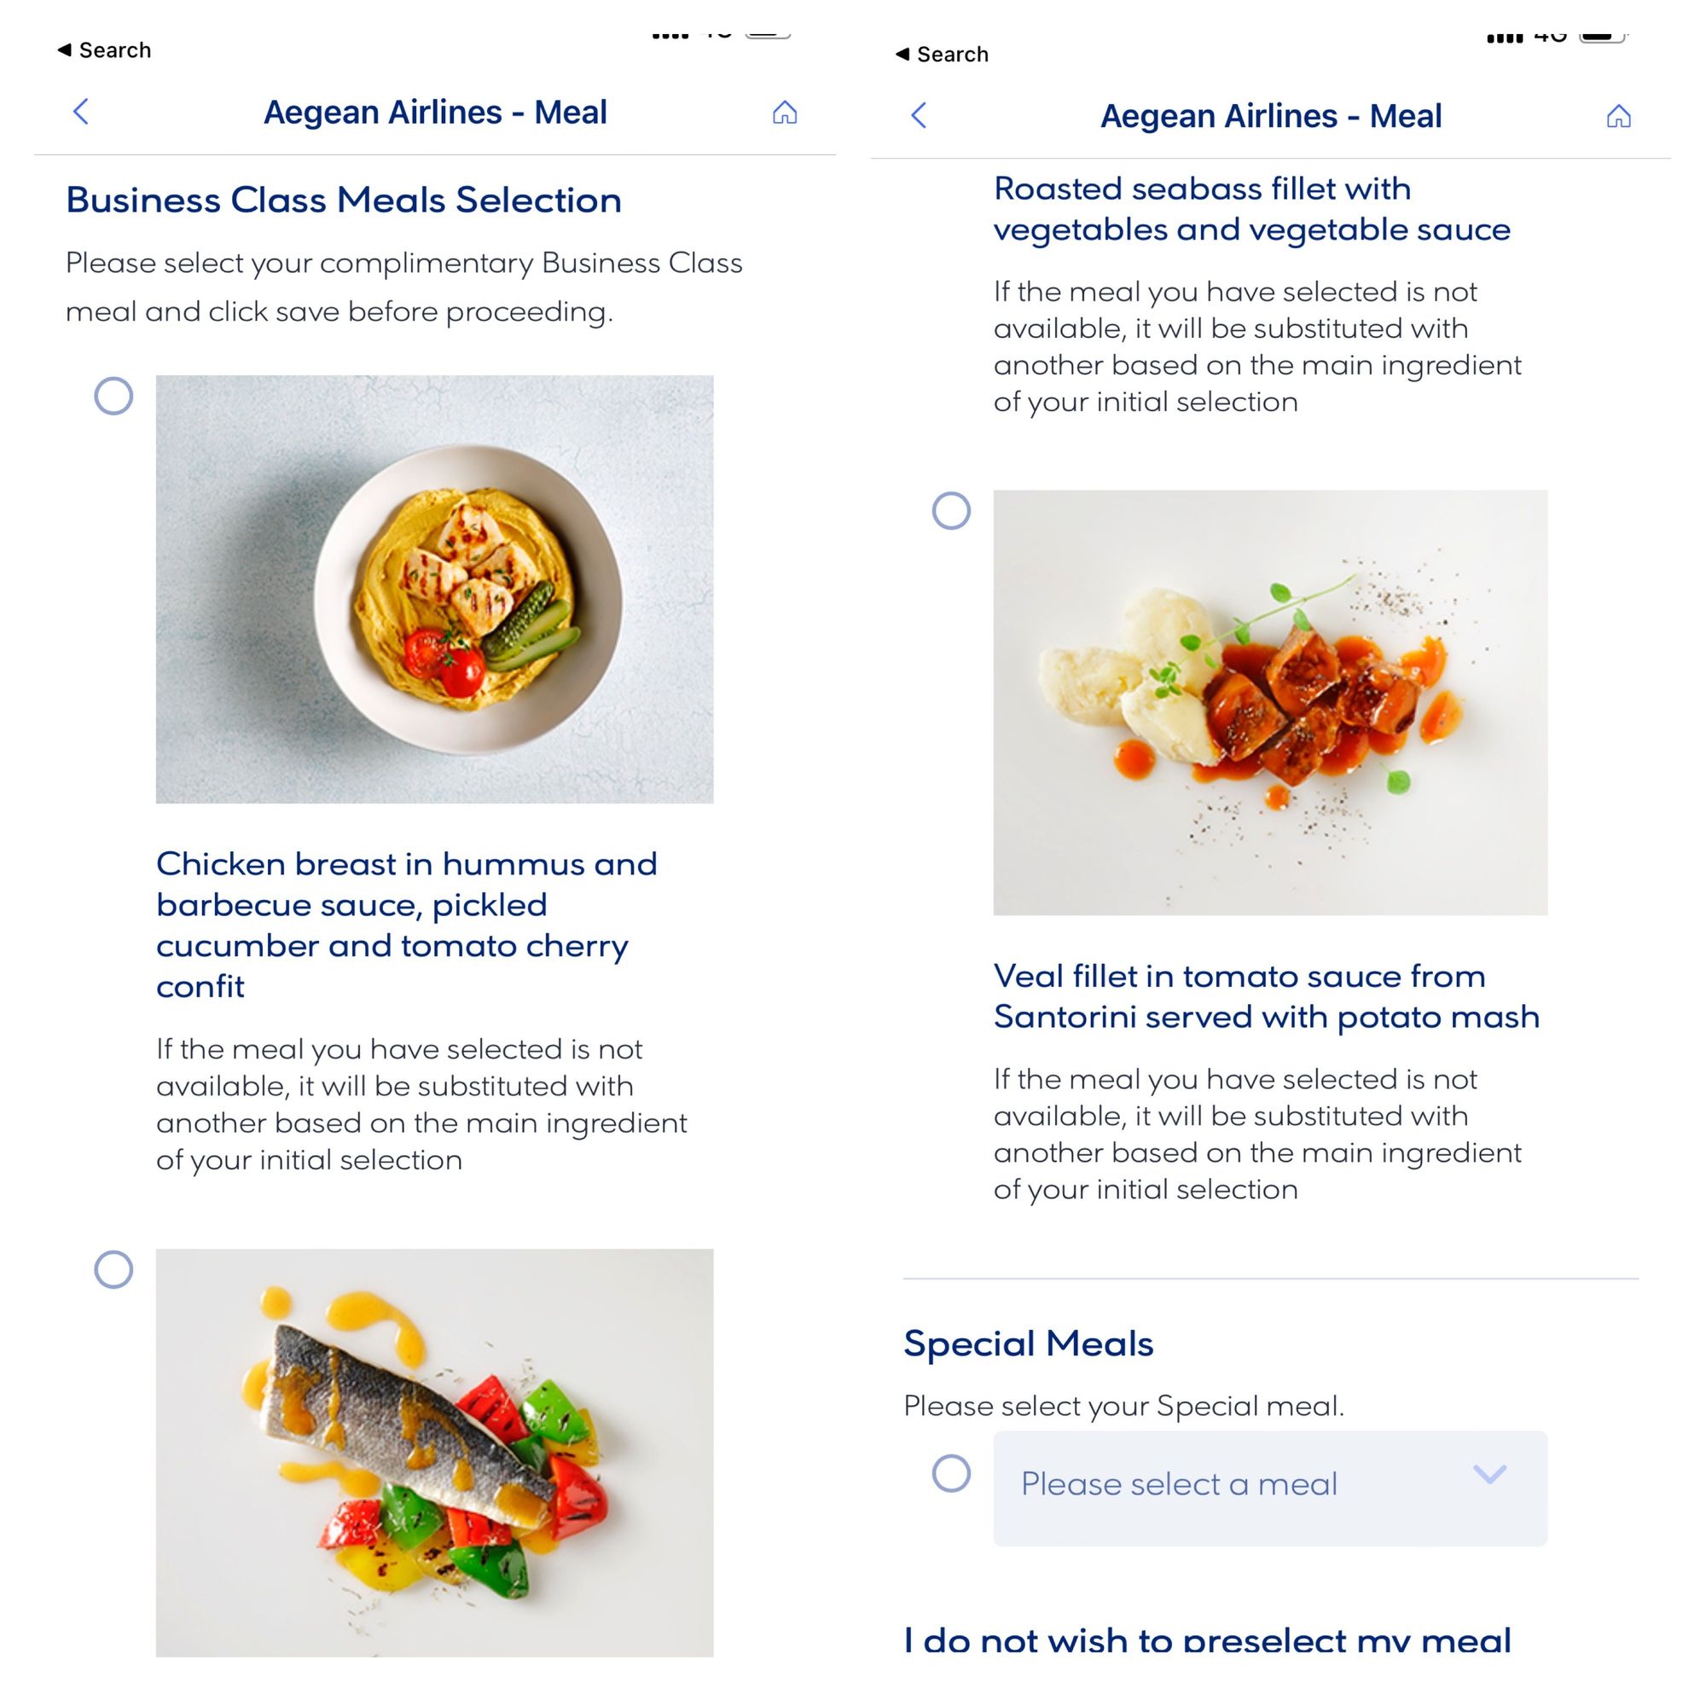This screenshot has height=1706, width=1706.
Task: Click the special meal dropdown chevron arrow
Action: pos(1488,1474)
